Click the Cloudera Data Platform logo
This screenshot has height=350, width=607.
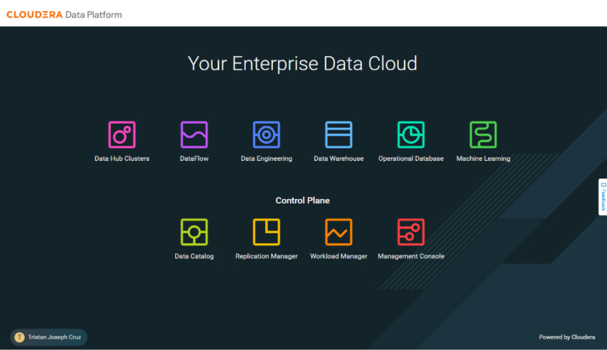tap(64, 15)
